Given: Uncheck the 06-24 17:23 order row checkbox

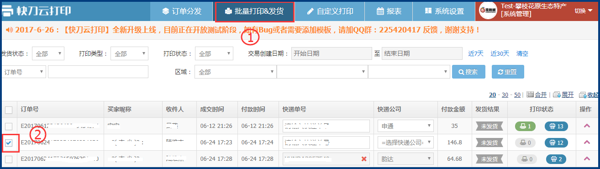Looking at the screenshot, I should point(9,143).
